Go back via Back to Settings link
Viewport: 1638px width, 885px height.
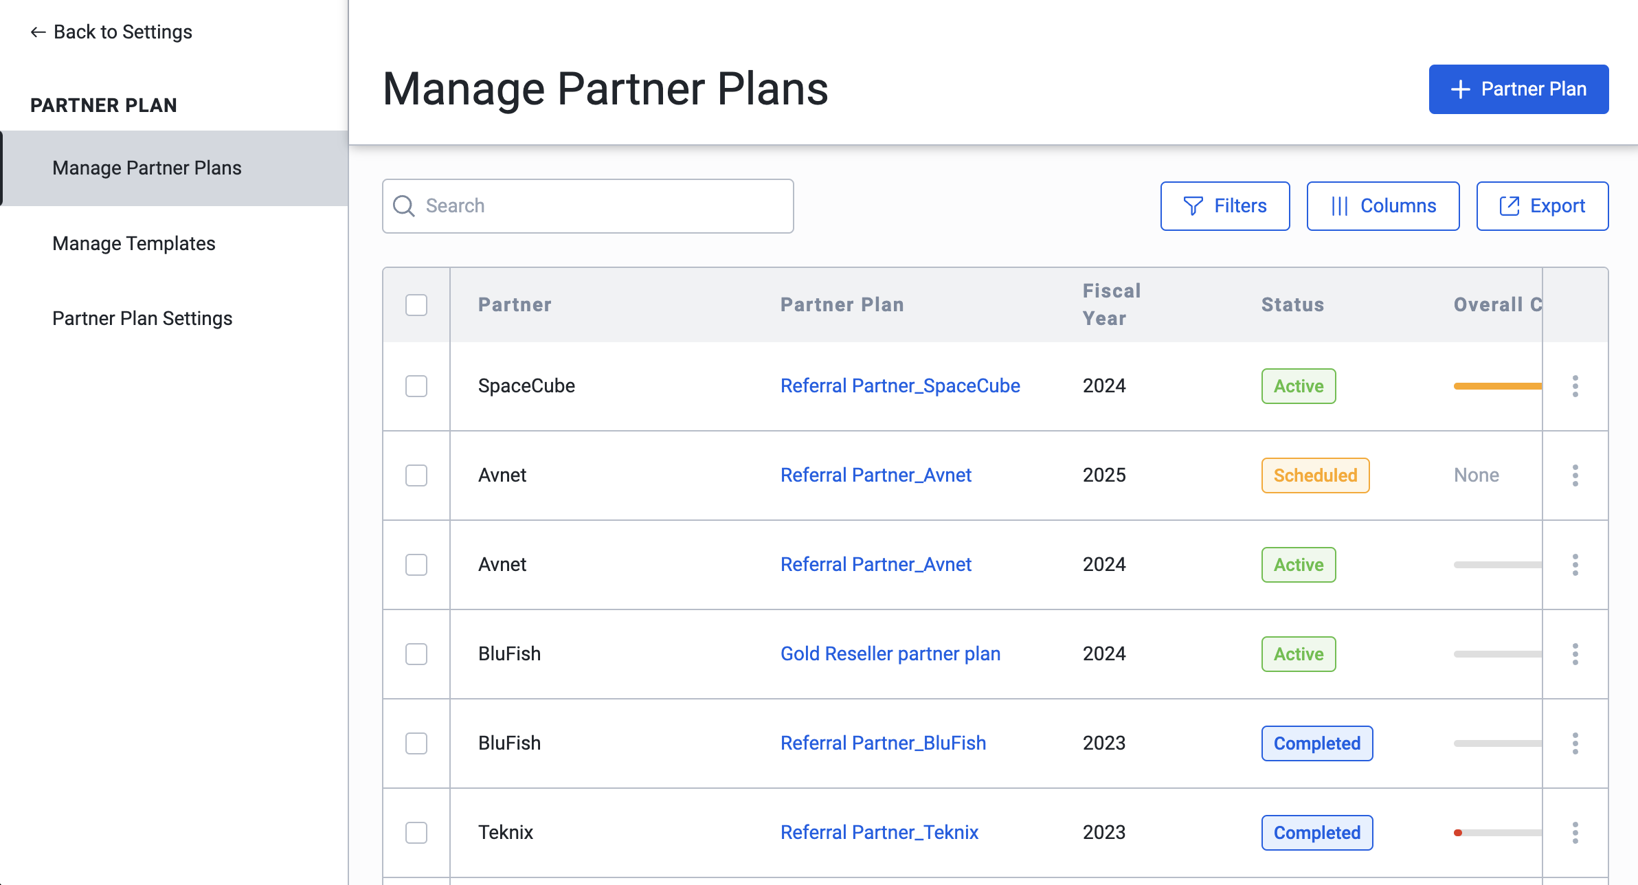[x=111, y=32]
